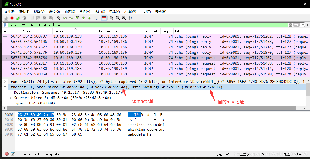Open Find Packet with the magnifier icon

(x=59, y=18)
